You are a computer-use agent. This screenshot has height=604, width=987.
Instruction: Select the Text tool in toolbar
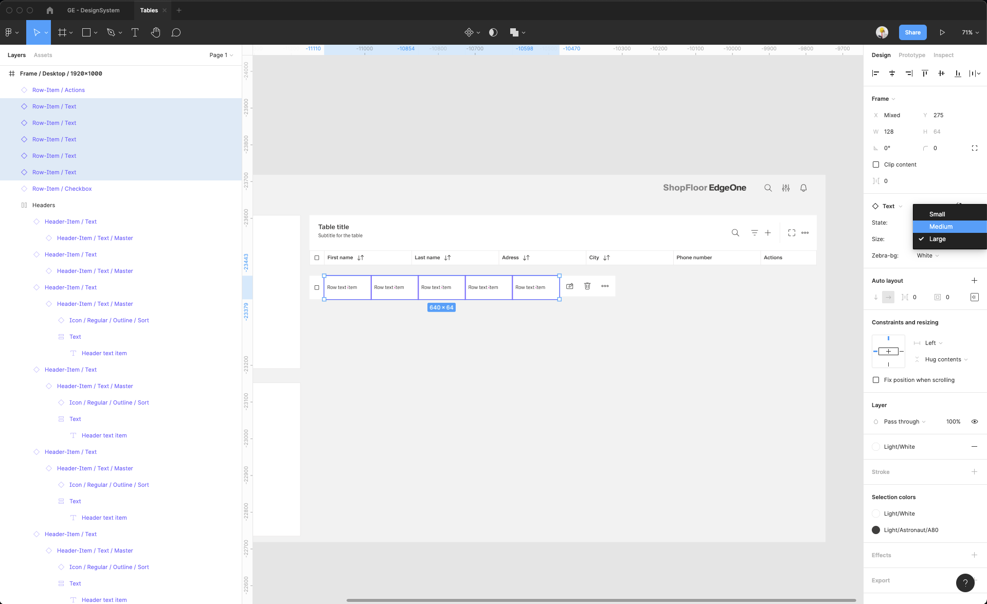click(x=135, y=32)
